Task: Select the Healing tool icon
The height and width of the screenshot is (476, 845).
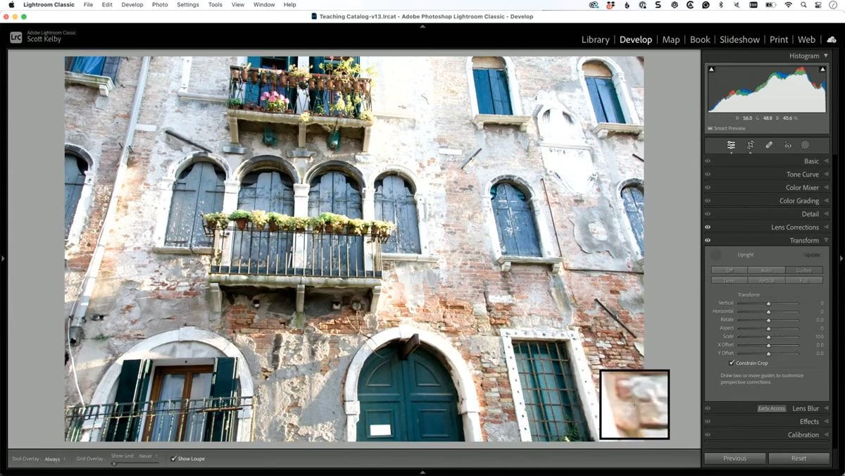Action: (769, 145)
